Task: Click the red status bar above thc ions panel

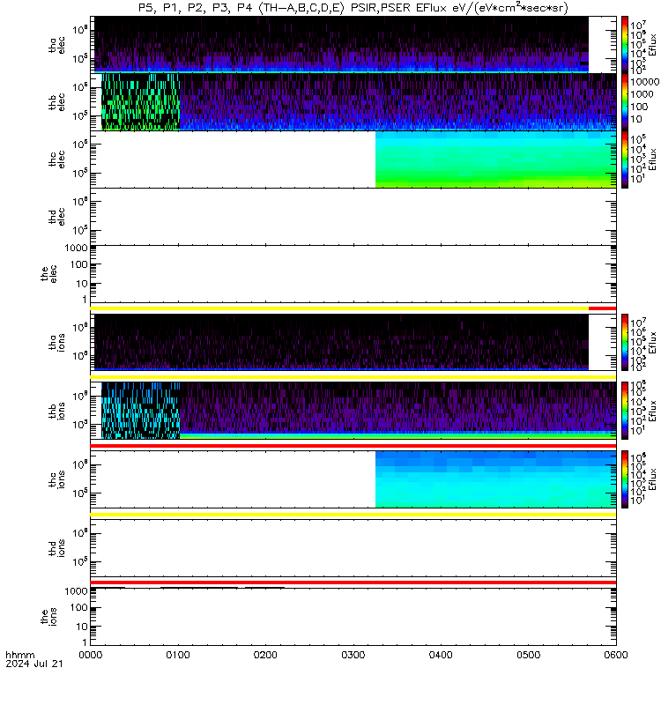Action: (x=353, y=446)
